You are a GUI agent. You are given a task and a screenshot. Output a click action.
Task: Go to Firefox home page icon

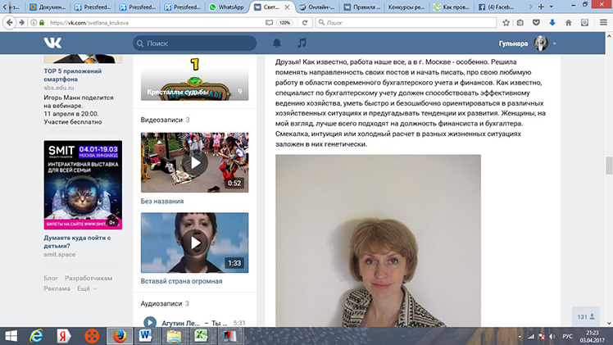(x=569, y=23)
